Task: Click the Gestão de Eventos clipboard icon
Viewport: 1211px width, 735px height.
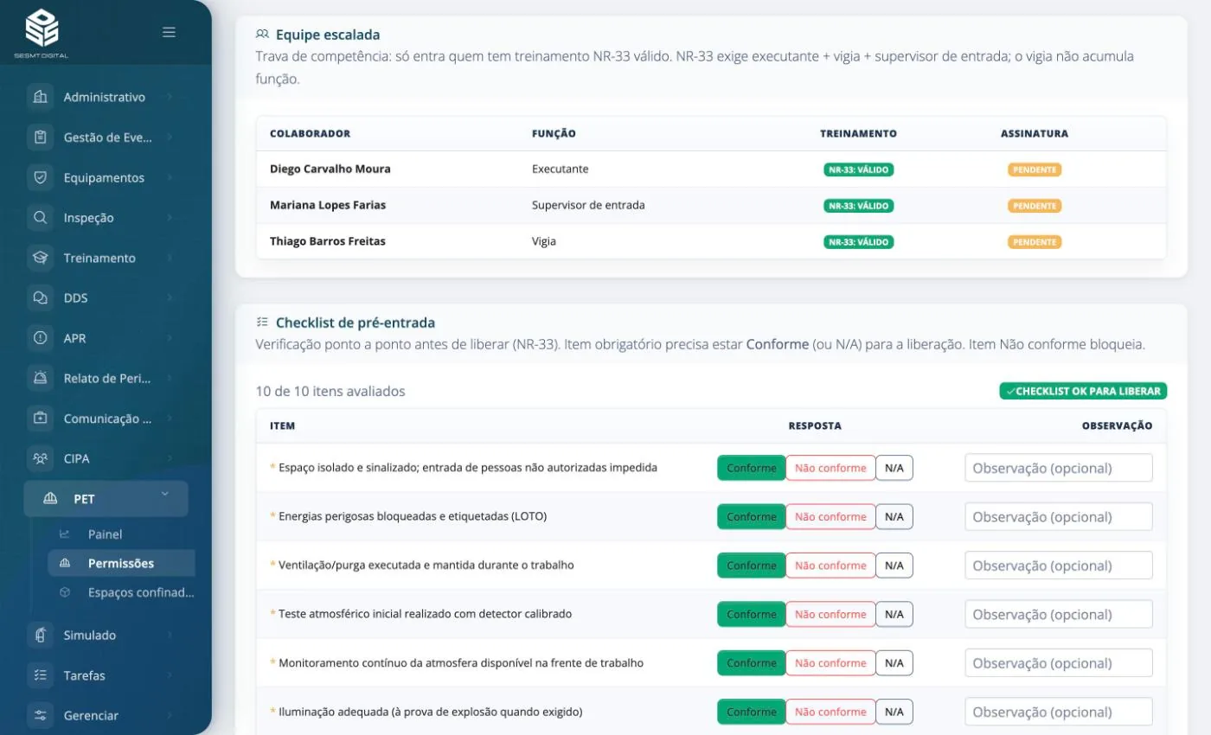Action: click(x=40, y=137)
